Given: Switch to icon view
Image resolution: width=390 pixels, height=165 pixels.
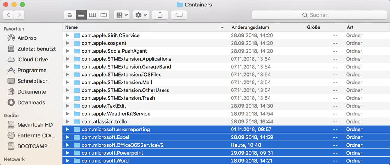Looking at the screenshot, I should (70, 15).
